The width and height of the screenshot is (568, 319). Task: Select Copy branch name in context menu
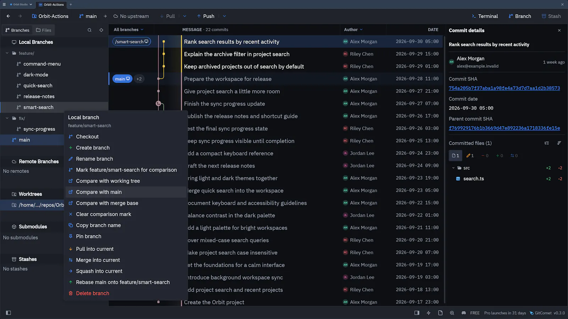pyautogui.click(x=126, y=225)
